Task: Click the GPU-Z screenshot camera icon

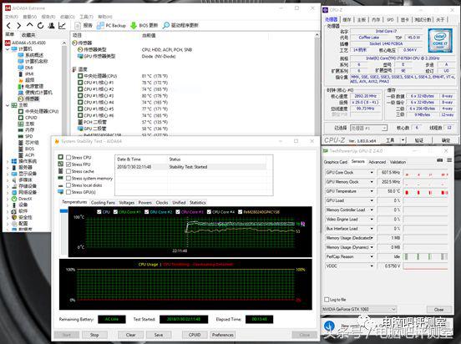Action: [440, 160]
